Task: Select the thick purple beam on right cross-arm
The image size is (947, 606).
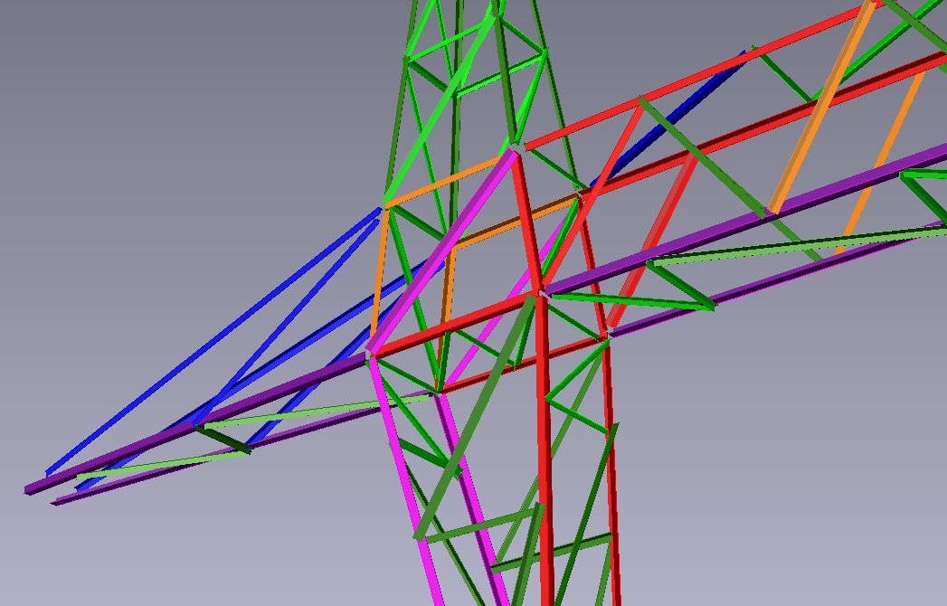Action: (724, 229)
